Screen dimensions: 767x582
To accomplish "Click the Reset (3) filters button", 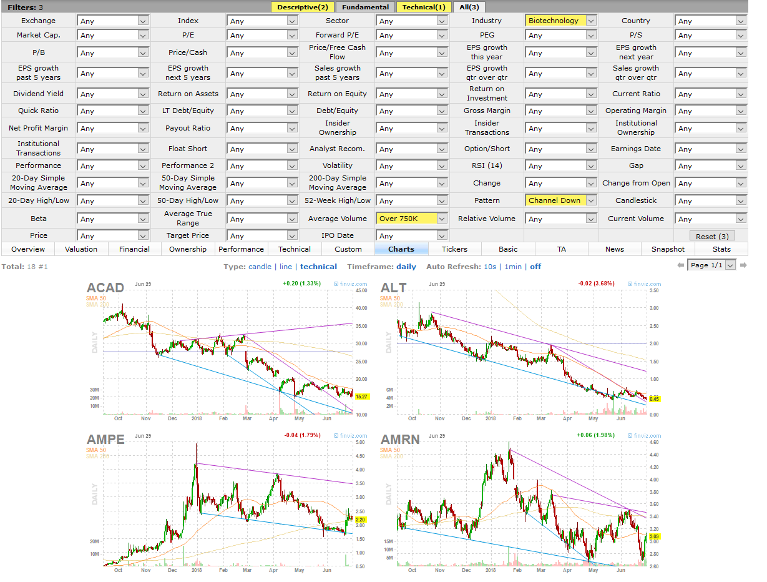I will pyautogui.click(x=712, y=236).
